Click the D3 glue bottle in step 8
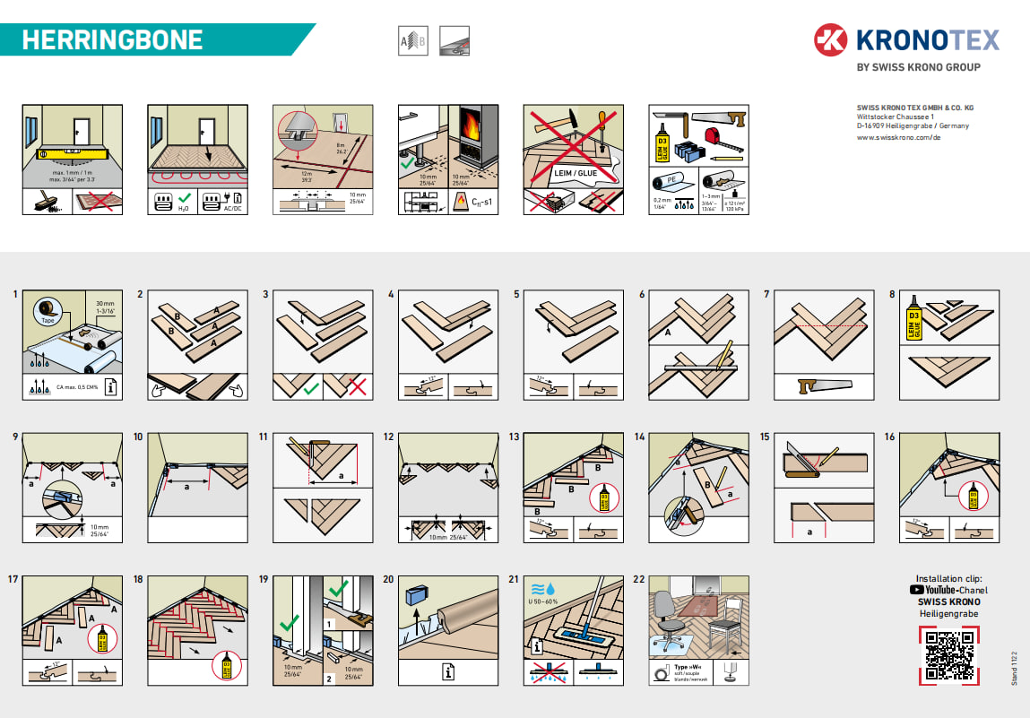Image resolution: width=1030 pixels, height=718 pixels. tap(913, 318)
